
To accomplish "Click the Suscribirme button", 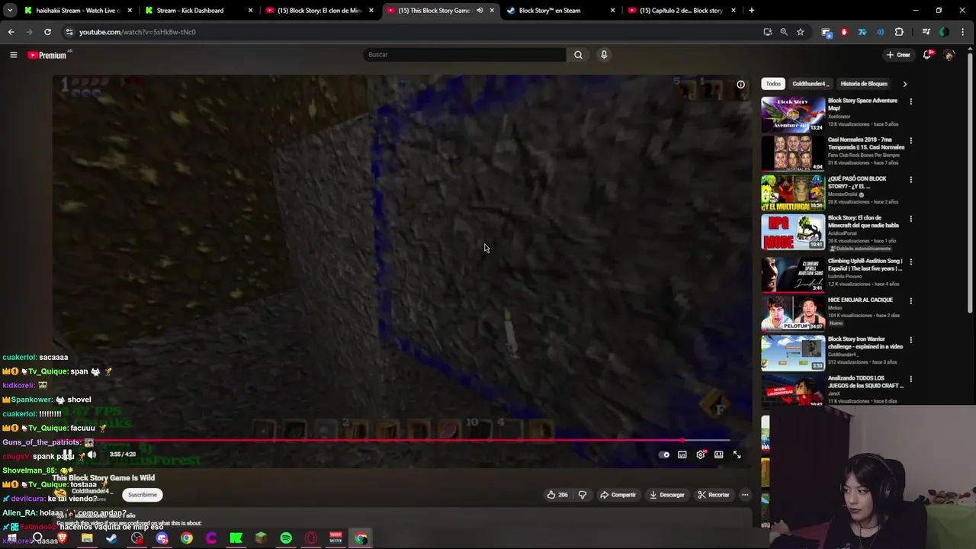I will (x=142, y=495).
